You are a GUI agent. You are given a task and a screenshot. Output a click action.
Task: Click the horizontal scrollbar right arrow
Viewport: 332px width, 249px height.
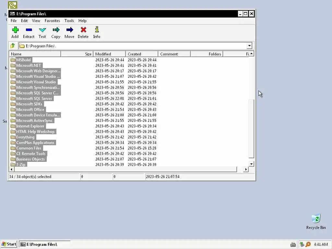246,169
